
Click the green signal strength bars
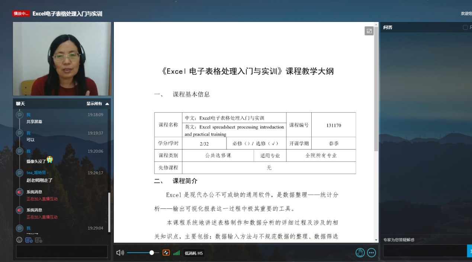point(176,253)
